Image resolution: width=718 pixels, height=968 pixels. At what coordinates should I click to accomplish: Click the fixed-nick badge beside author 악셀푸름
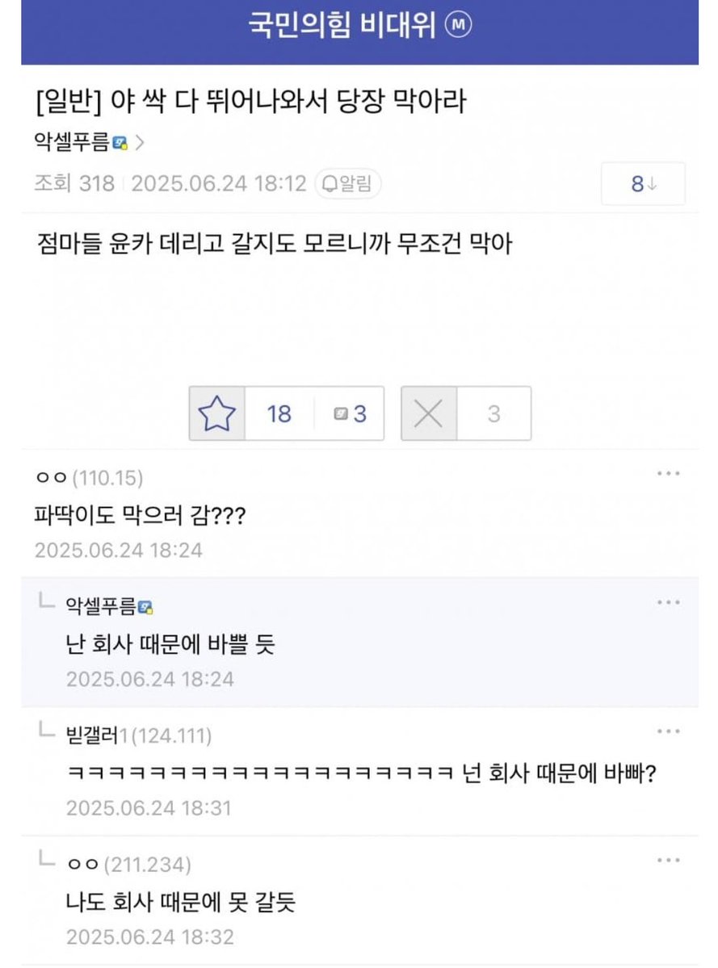point(120,143)
